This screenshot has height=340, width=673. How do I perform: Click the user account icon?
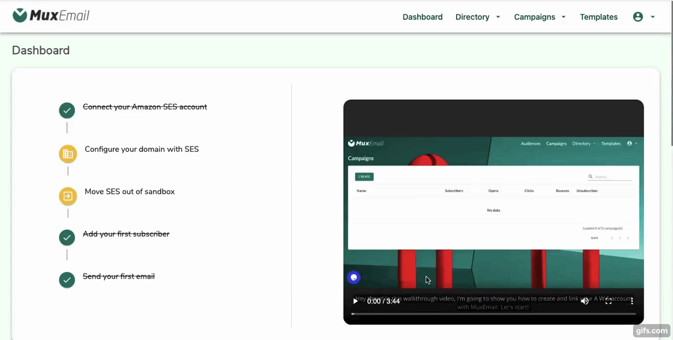(638, 17)
